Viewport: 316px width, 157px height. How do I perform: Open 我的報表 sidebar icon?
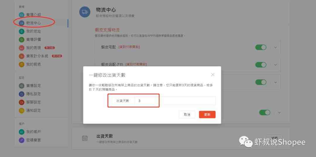(x=22, y=64)
